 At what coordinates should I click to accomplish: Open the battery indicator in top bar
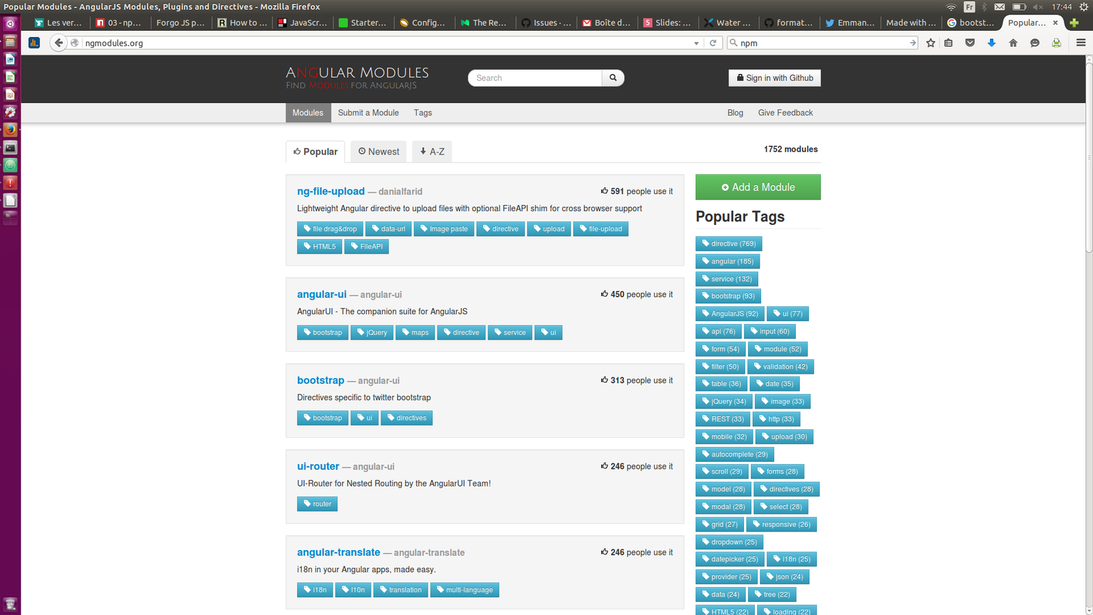click(1019, 7)
